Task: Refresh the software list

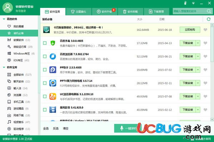Action: tap(209, 19)
